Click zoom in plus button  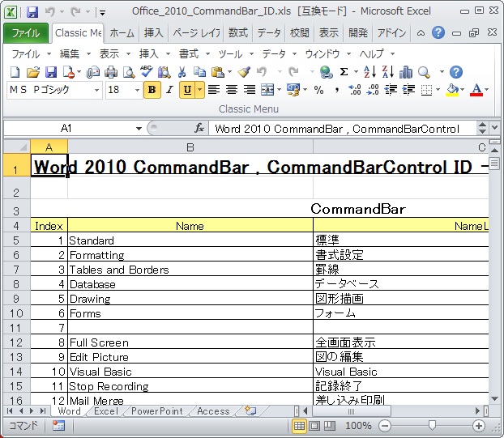click(x=479, y=426)
